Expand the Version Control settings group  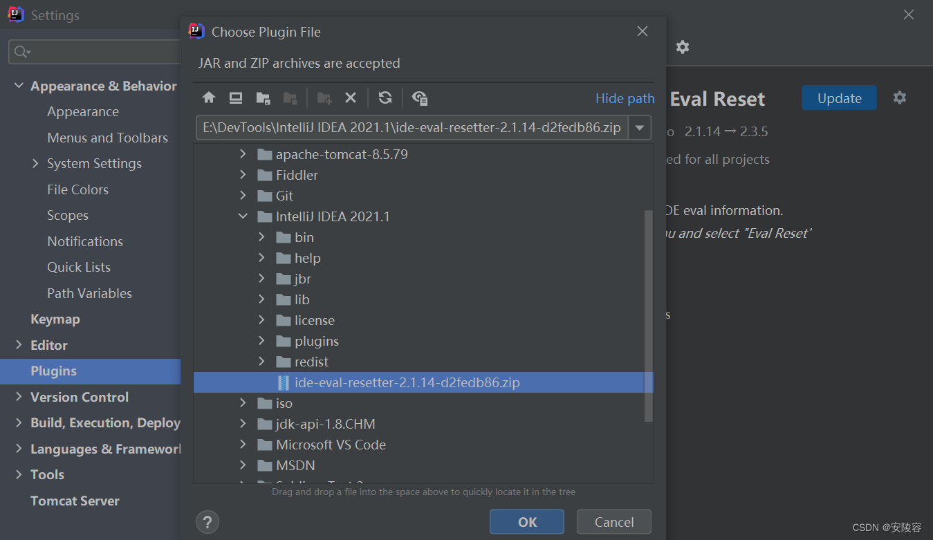pos(19,397)
